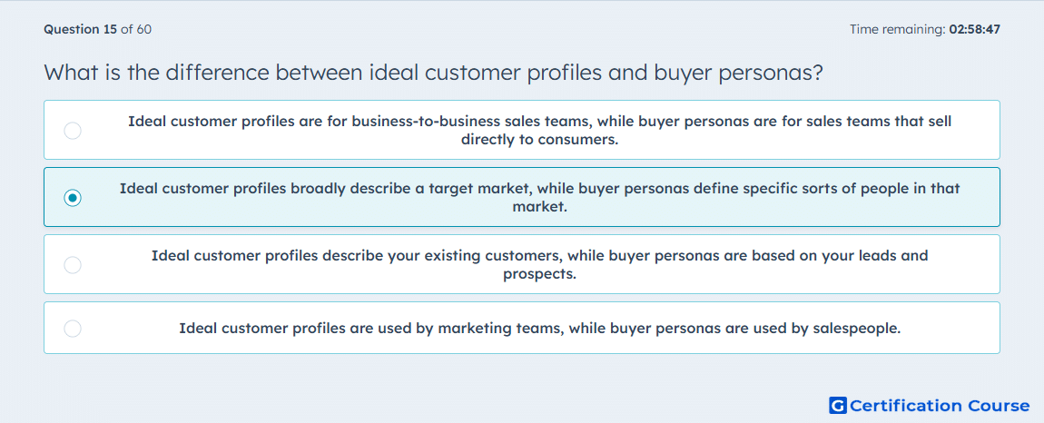Select the selected target market radio button
This screenshot has width=1044, height=423.
(x=73, y=198)
